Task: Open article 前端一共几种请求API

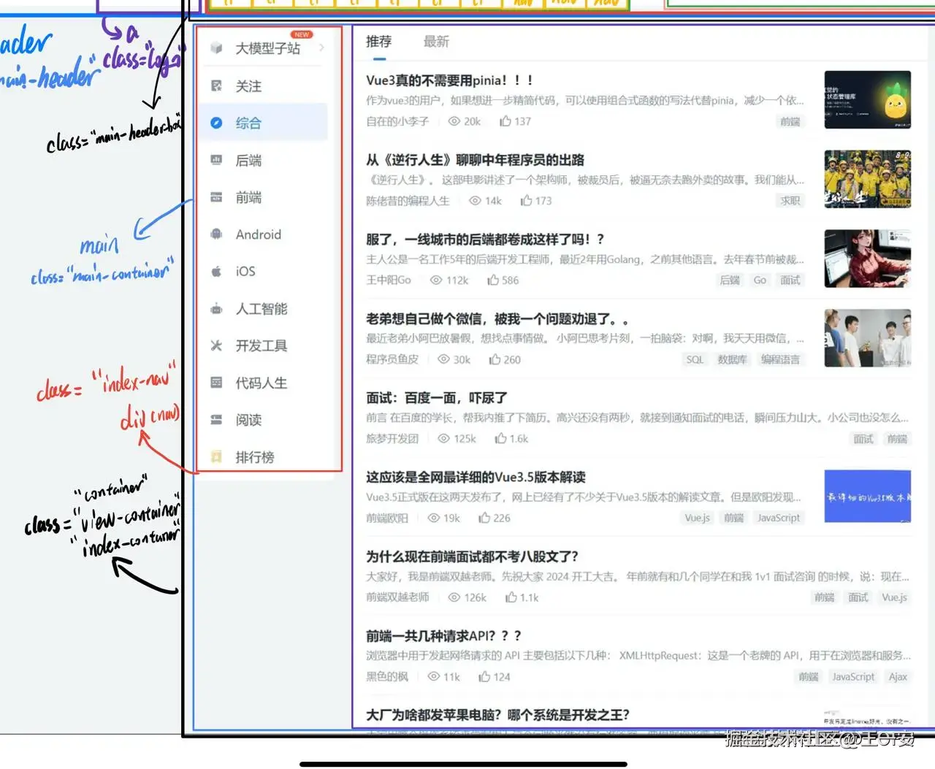Action: 443,636
